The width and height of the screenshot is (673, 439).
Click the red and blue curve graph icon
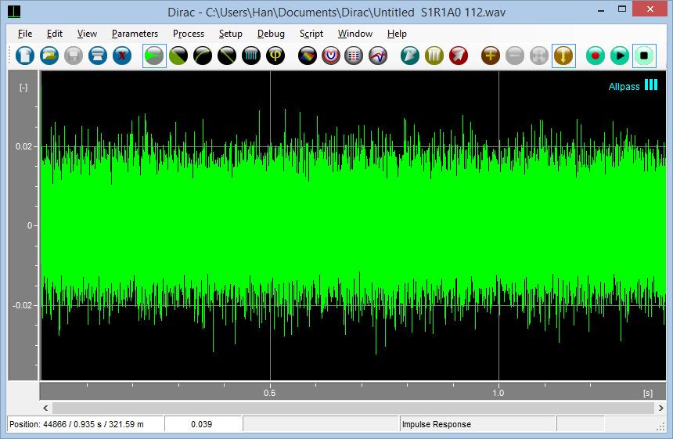[x=378, y=56]
